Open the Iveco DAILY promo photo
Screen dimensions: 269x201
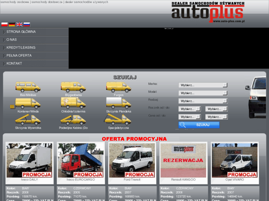tap(29, 160)
